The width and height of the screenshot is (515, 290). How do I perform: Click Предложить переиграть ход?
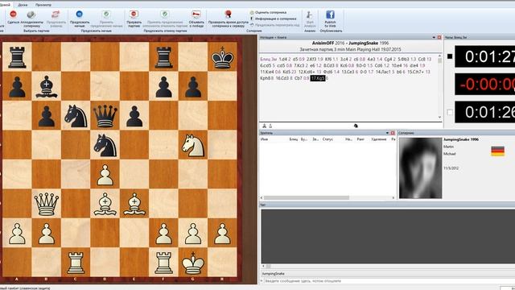(x=274, y=25)
